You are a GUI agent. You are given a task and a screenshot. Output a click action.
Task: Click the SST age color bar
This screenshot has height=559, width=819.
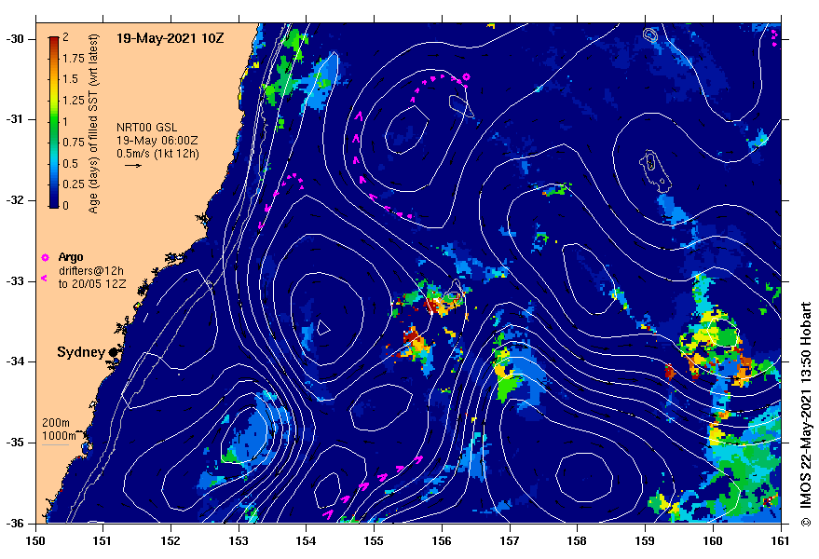(54, 122)
